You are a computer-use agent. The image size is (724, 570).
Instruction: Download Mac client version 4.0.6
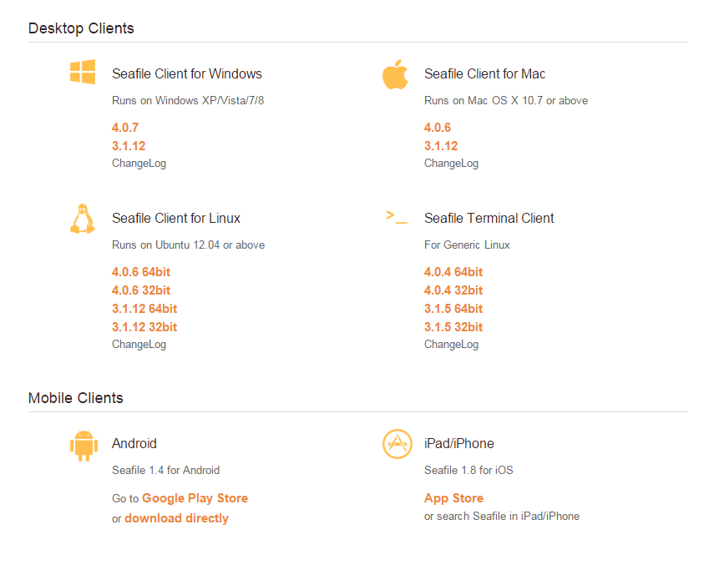tap(438, 128)
